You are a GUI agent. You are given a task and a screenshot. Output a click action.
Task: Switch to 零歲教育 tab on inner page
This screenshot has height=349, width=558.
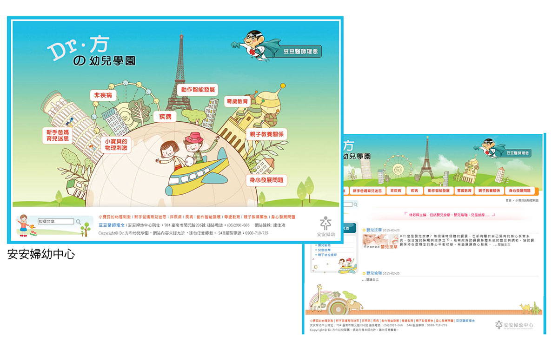pos(464,191)
